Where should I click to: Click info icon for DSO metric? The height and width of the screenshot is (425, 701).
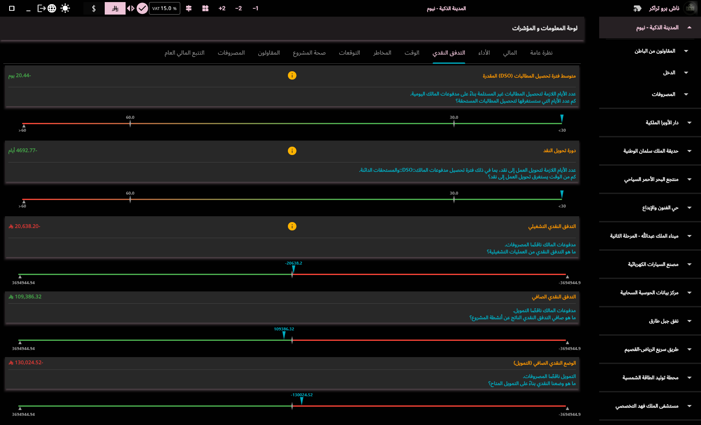(x=292, y=75)
